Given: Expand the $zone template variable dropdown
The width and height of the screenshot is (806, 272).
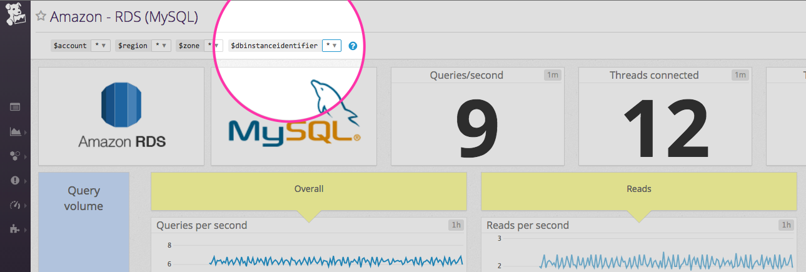Looking at the screenshot, I should click(213, 46).
